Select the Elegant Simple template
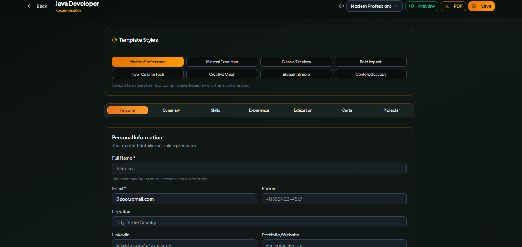This screenshot has height=247, width=522. click(x=296, y=74)
